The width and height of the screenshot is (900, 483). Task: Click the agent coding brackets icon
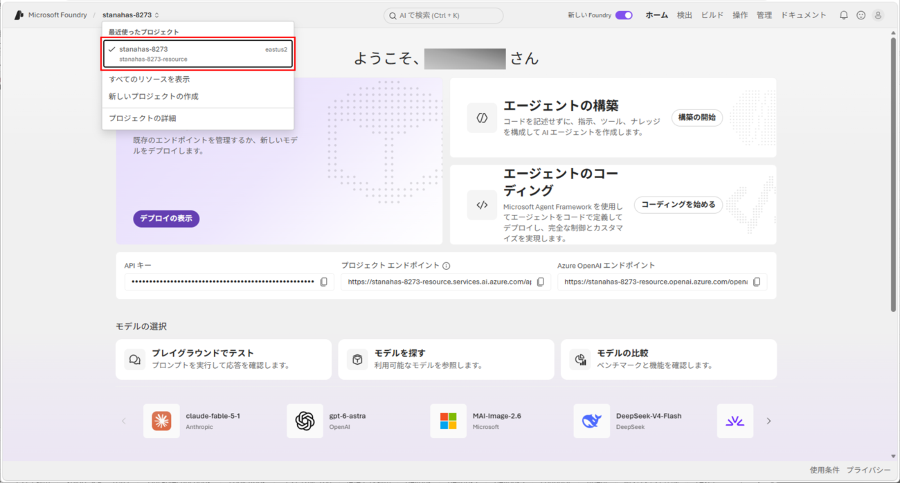(482, 205)
